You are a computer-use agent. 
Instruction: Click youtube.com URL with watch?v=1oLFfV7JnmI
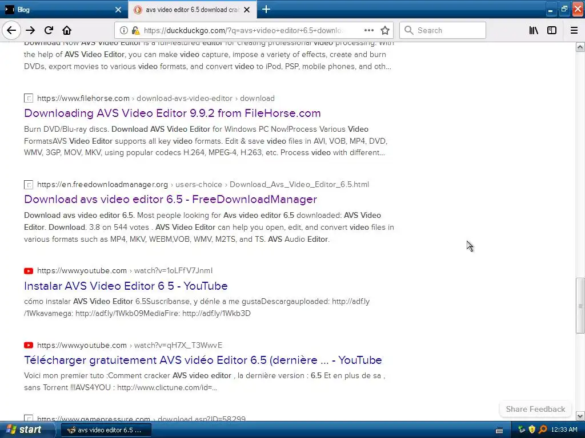[125, 271]
